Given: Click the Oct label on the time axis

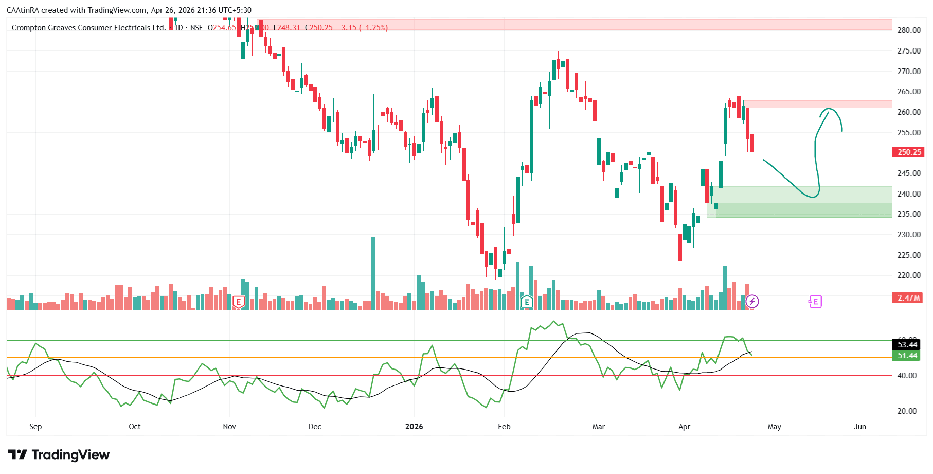Looking at the screenshot, I should [x=135, y=427].
